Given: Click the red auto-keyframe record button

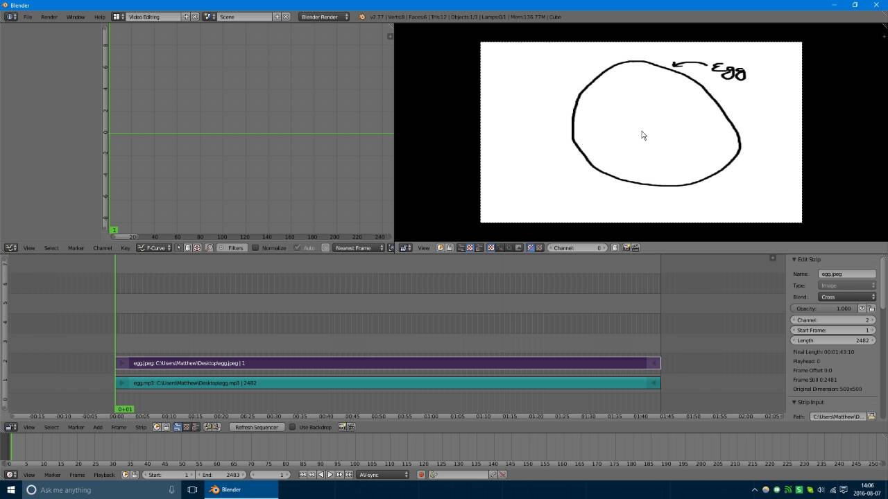Looking at the screenshot, I should click(x=421, y=475).
